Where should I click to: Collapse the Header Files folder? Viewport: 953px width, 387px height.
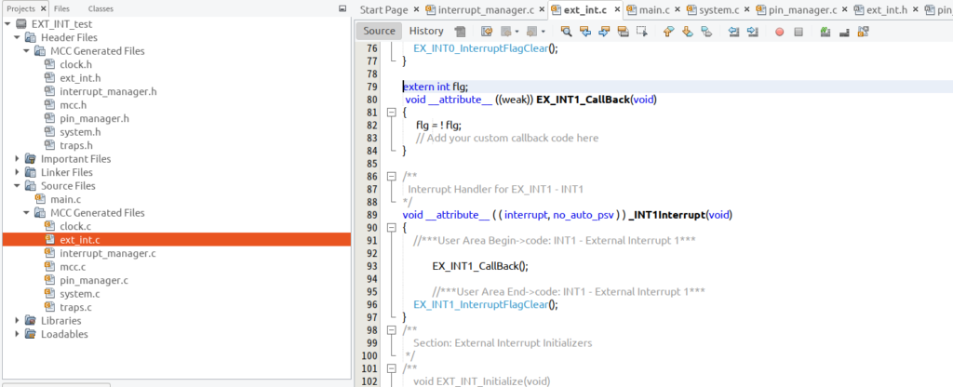click(x=17, y=37)
